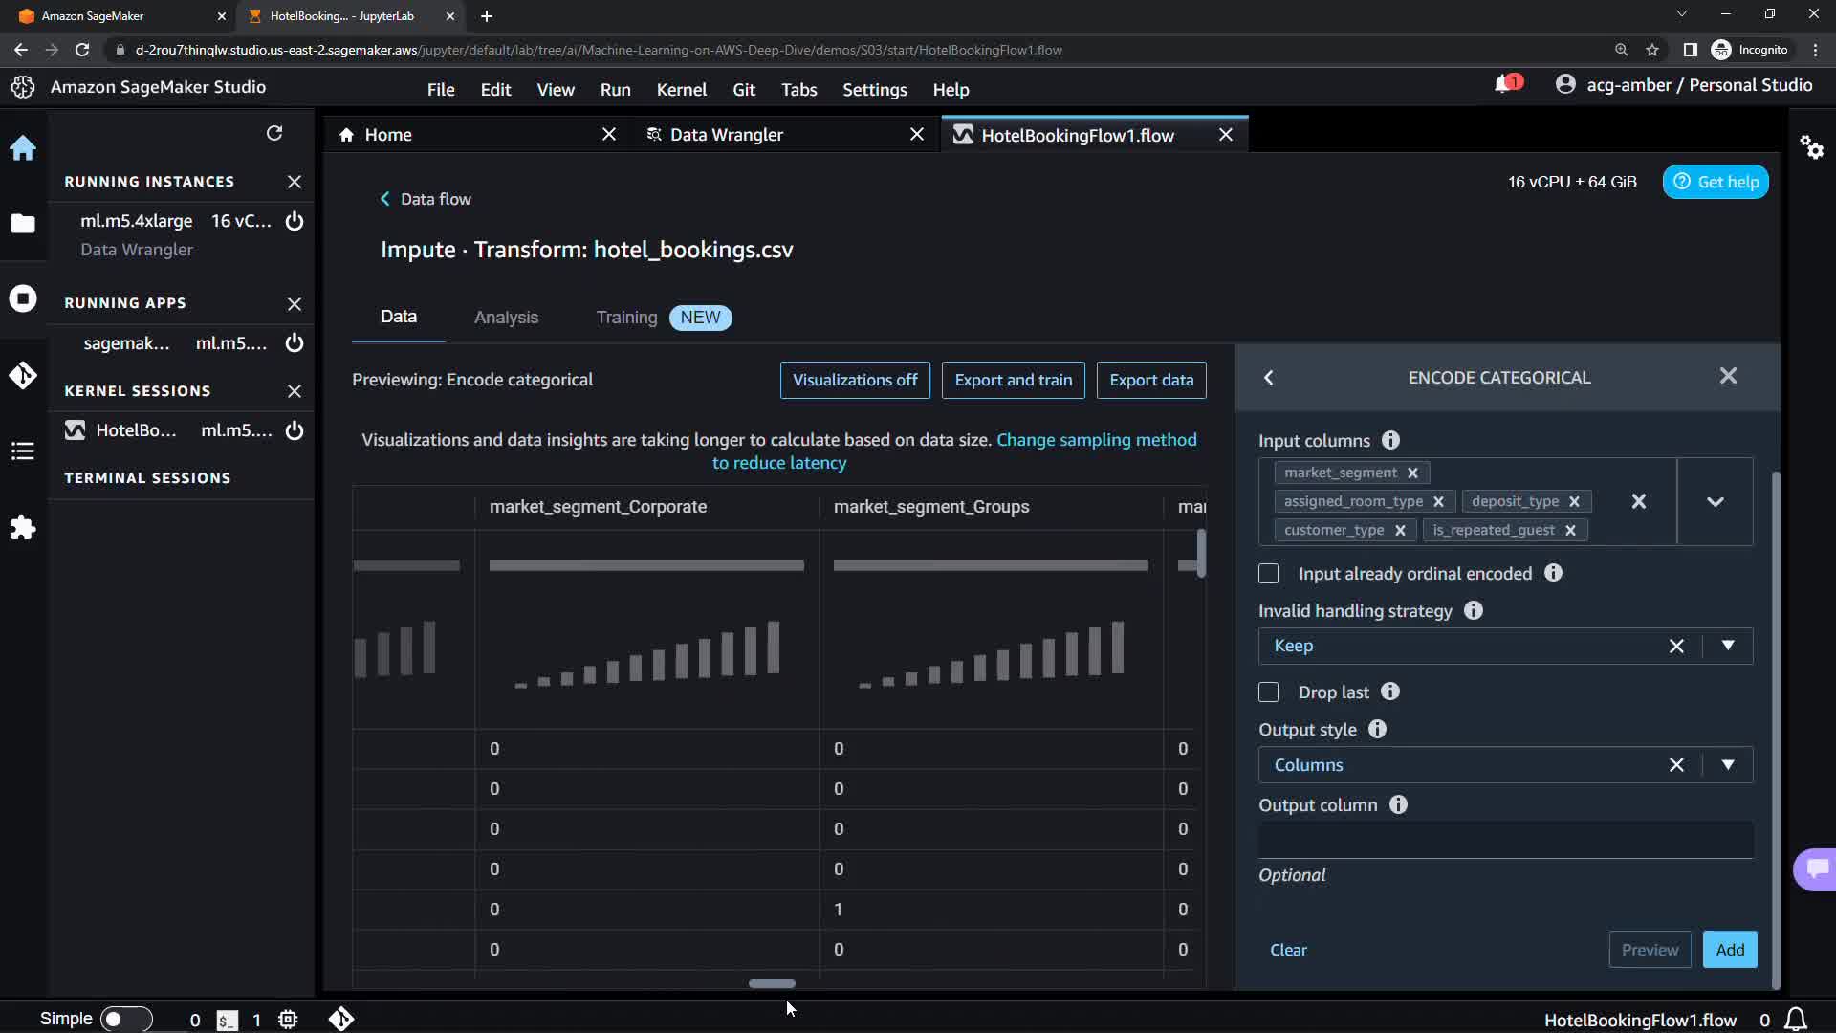Image resolution: width=1836 pixels, height=1033 pixels.
Task: Open the Output style dropdown
Action: pyautogui.click(x=1727, y=765)
